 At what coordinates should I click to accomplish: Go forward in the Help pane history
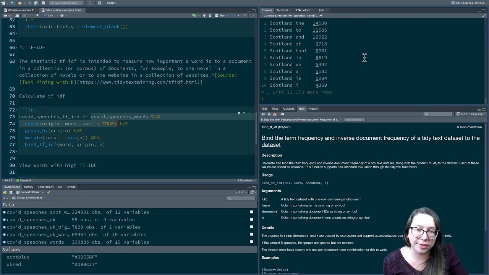tap(269, 114)
